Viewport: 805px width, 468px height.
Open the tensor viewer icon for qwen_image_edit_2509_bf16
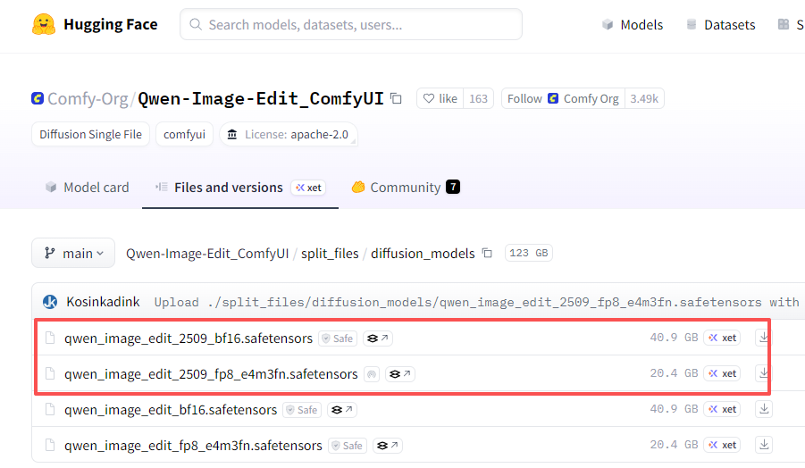(x=378, y=338)
